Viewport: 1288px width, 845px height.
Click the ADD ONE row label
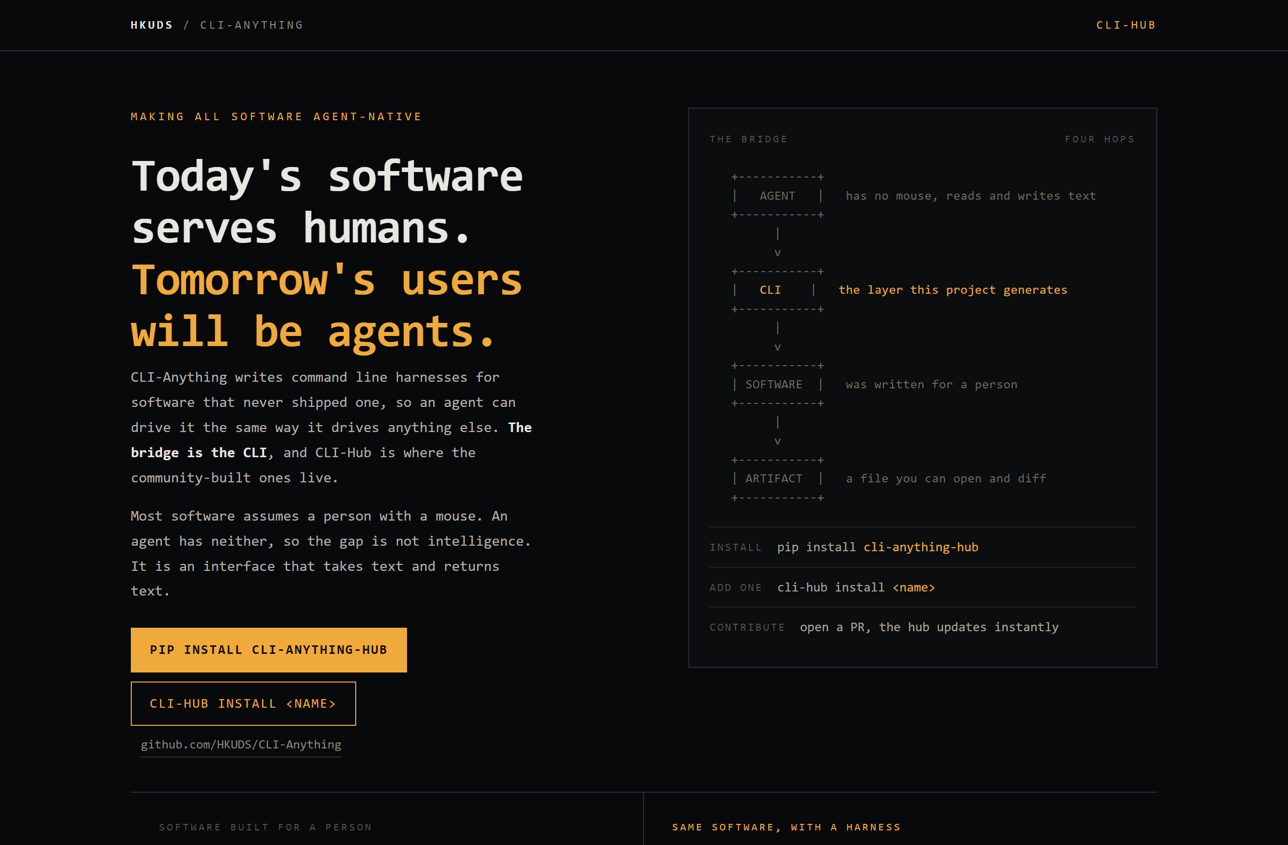(x=736, y=587)
